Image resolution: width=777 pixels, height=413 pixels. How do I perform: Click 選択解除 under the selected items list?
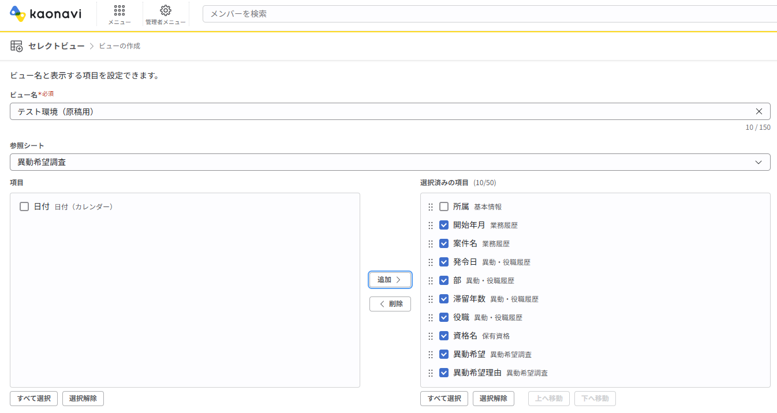[494, 399]
